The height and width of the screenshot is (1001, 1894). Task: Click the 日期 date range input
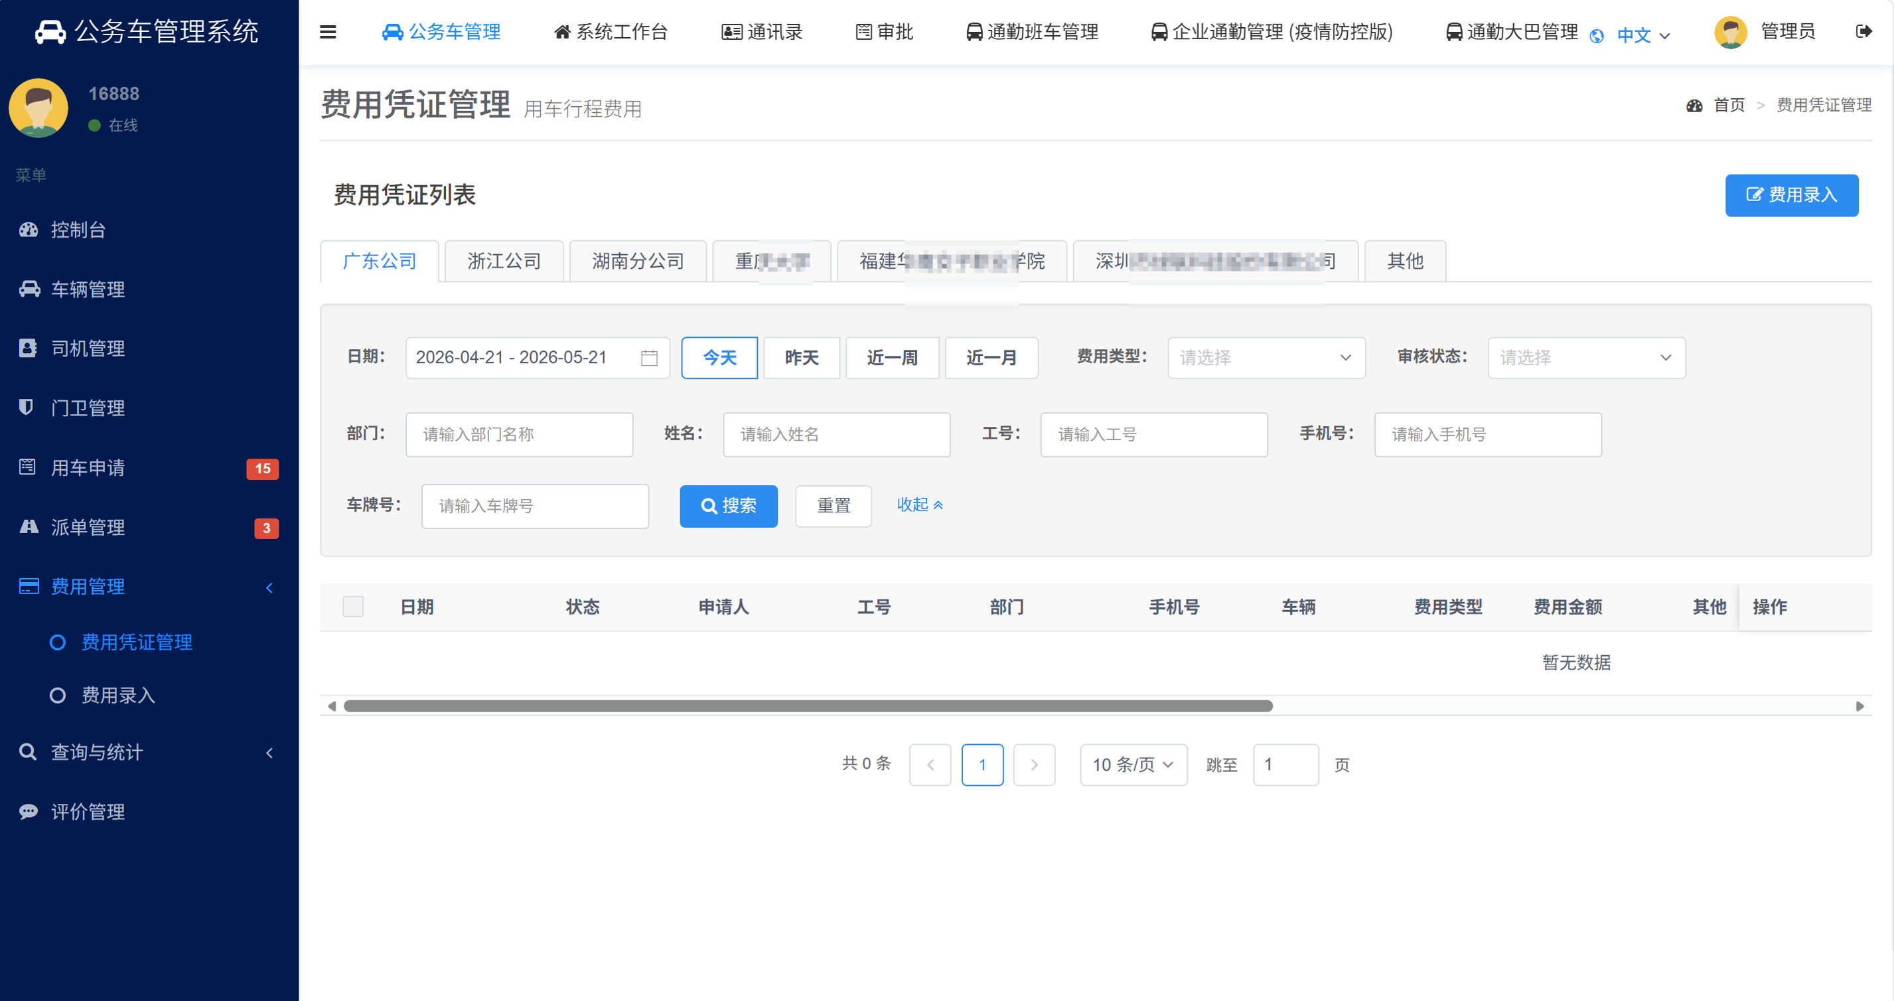click(x=537, y=358)
